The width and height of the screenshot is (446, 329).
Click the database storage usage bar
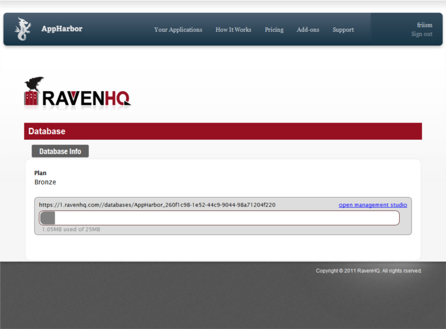(x=219, y=218)
